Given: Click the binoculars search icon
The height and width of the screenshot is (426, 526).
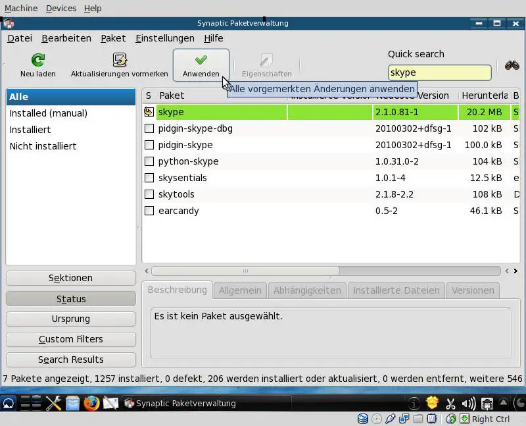Looking at the screenshot, I should [x=512, y=65].
